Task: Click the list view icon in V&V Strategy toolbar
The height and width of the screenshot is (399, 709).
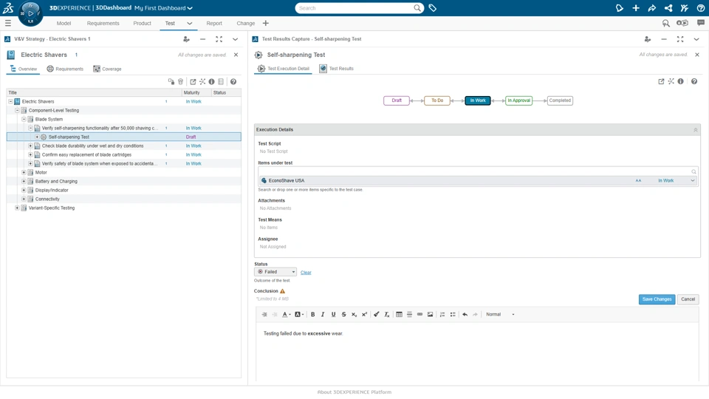Action: pyautogui.click(x=221, y=81)
